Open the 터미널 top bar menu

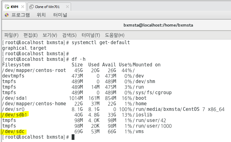[60, 15]
